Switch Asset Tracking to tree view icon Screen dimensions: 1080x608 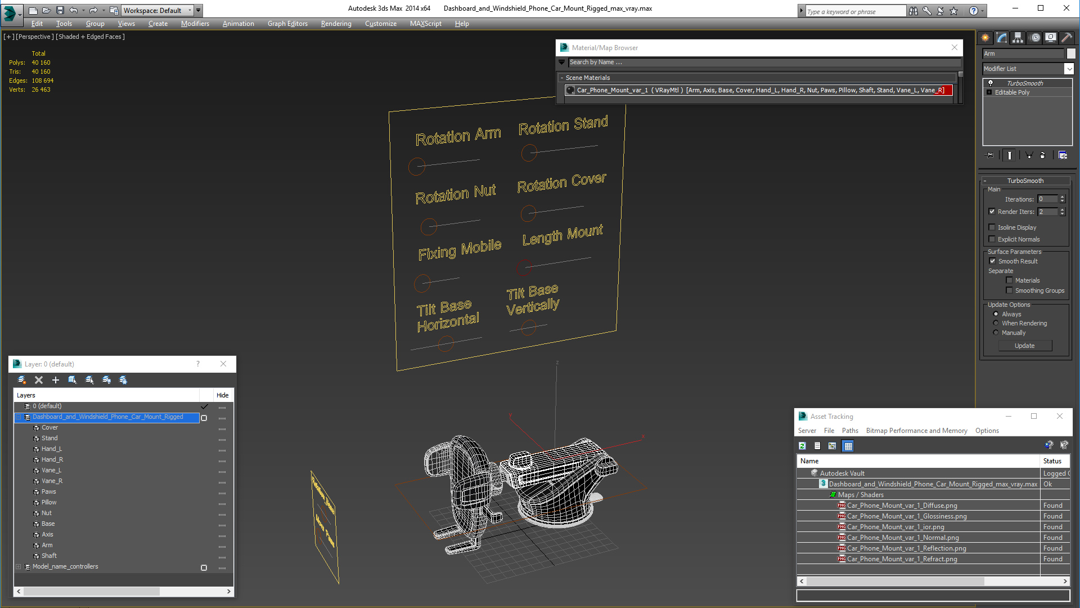coord(832,446)
